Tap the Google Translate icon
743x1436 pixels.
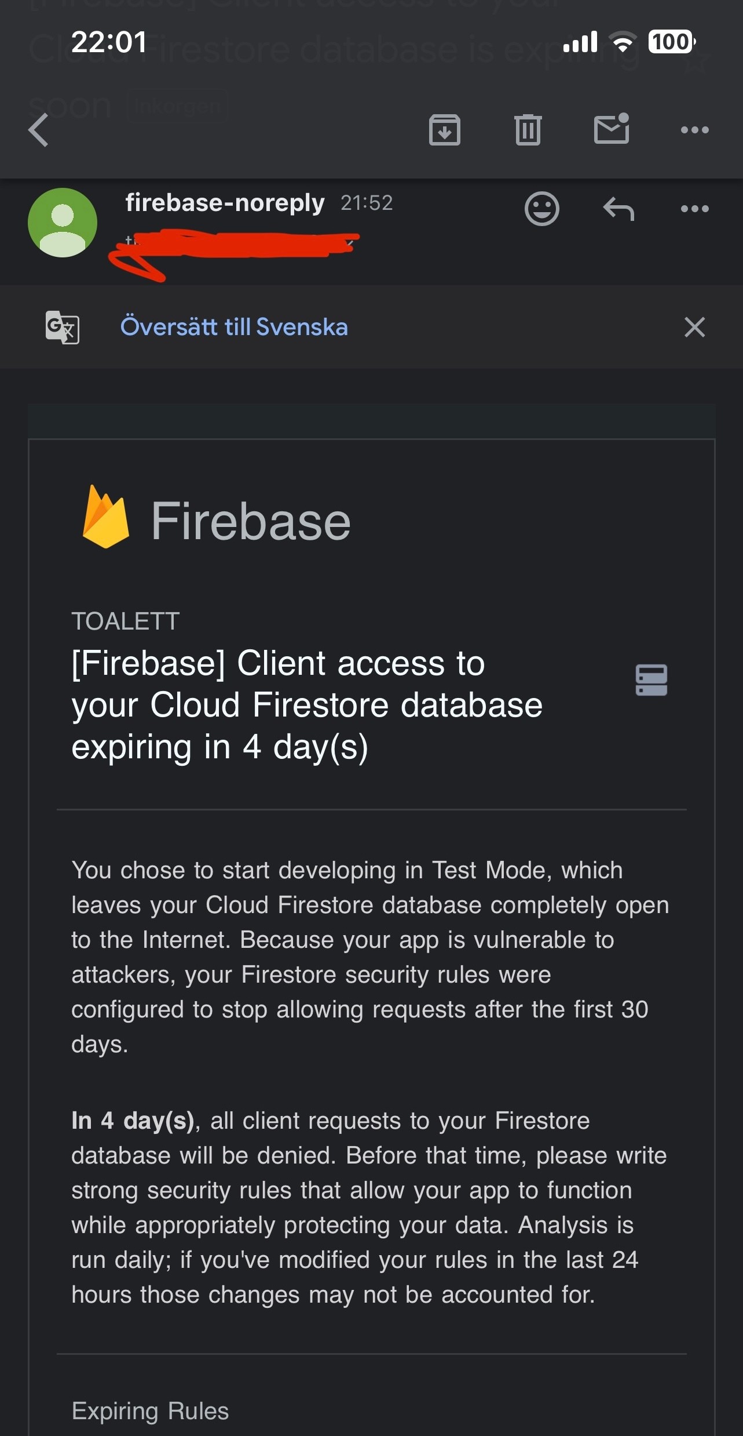click(63, 328)
